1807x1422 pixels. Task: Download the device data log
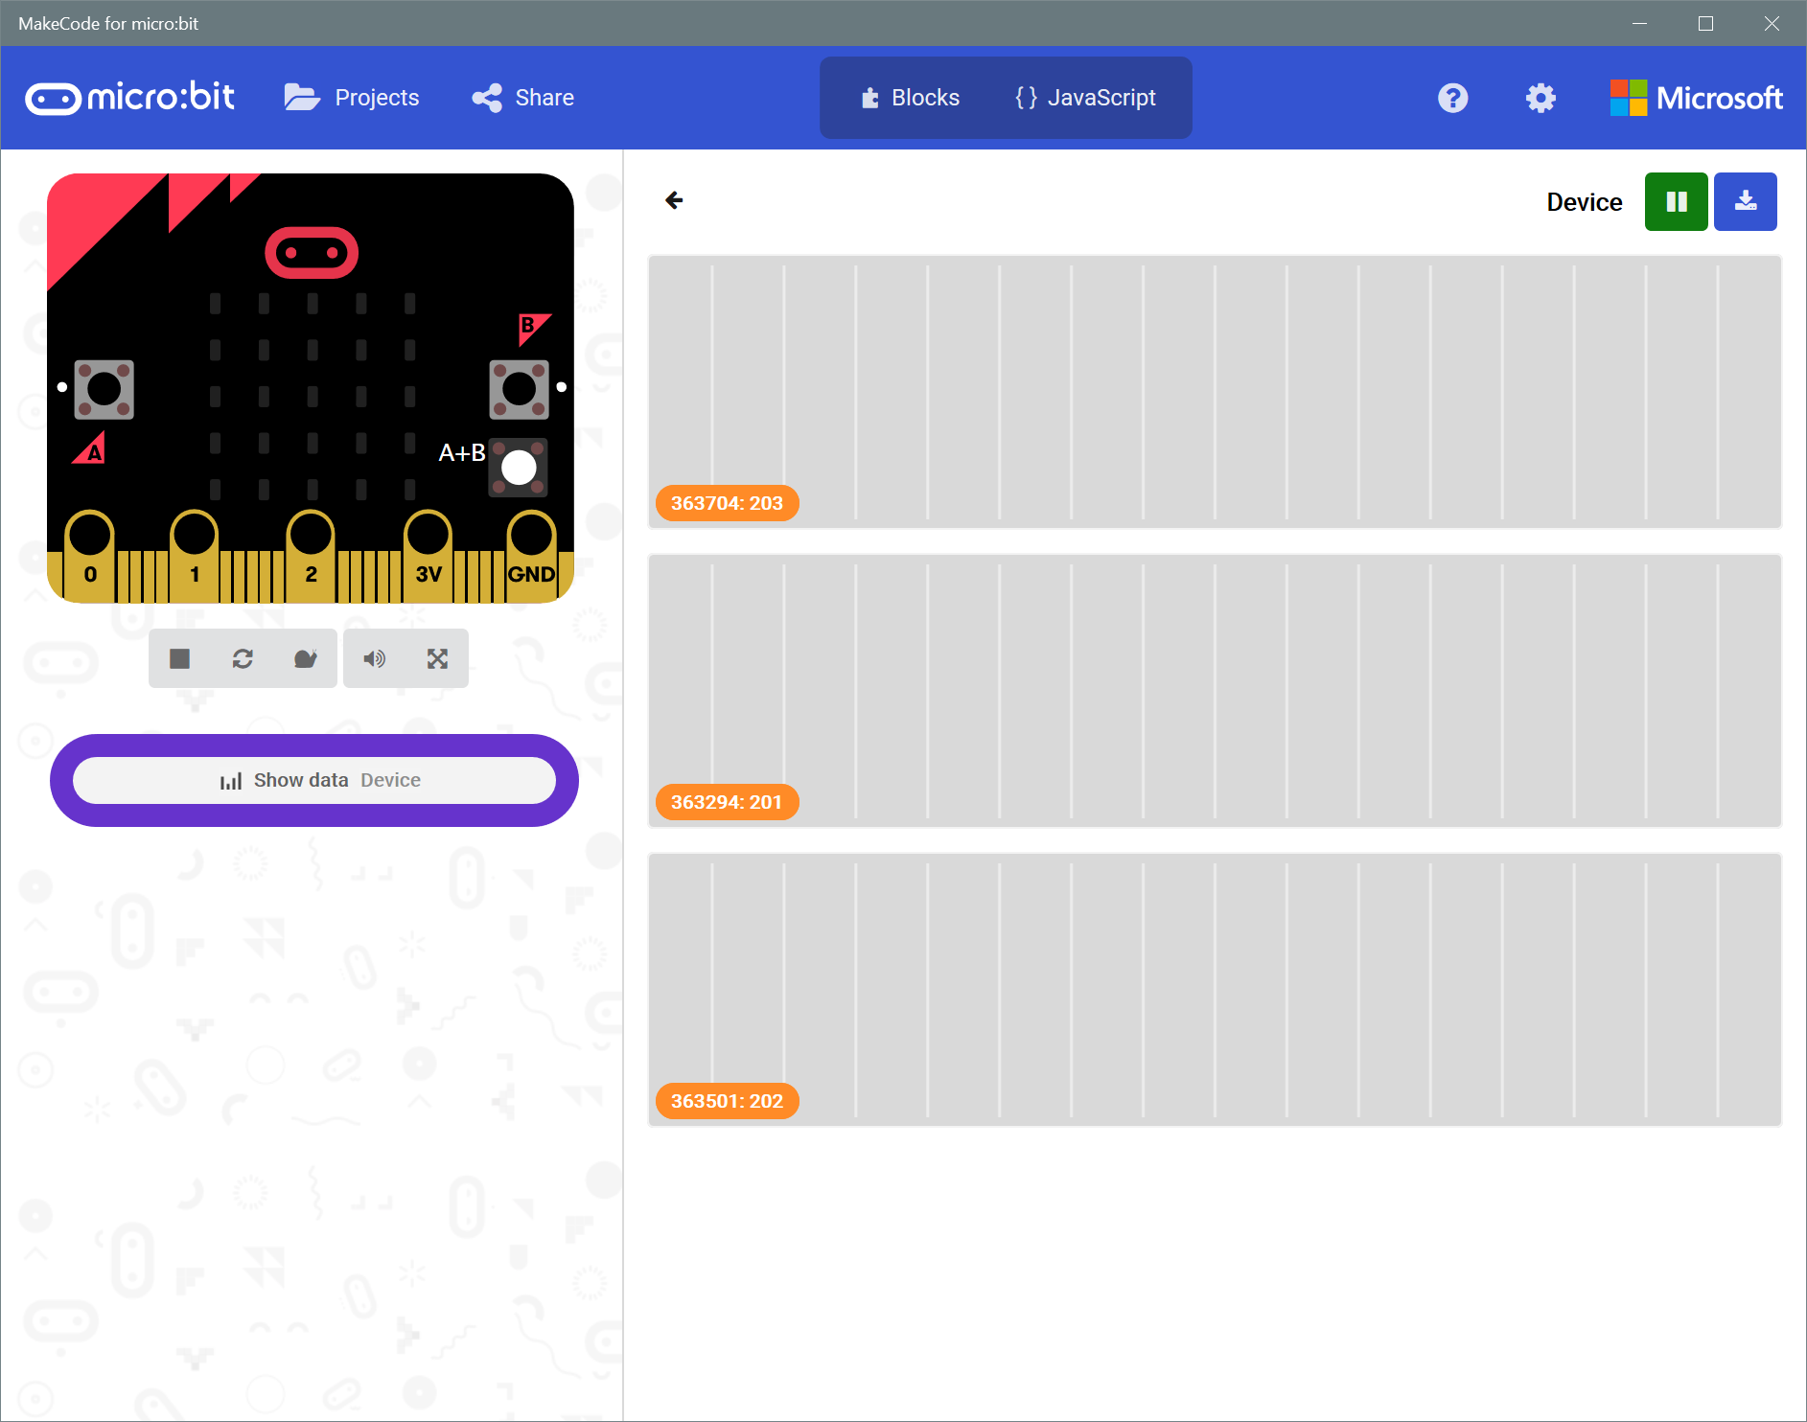click(x=1745, y=201)
